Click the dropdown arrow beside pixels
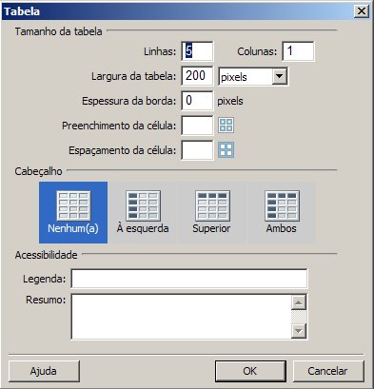Screen dimensions: 374x389 (x=280, y=76)
